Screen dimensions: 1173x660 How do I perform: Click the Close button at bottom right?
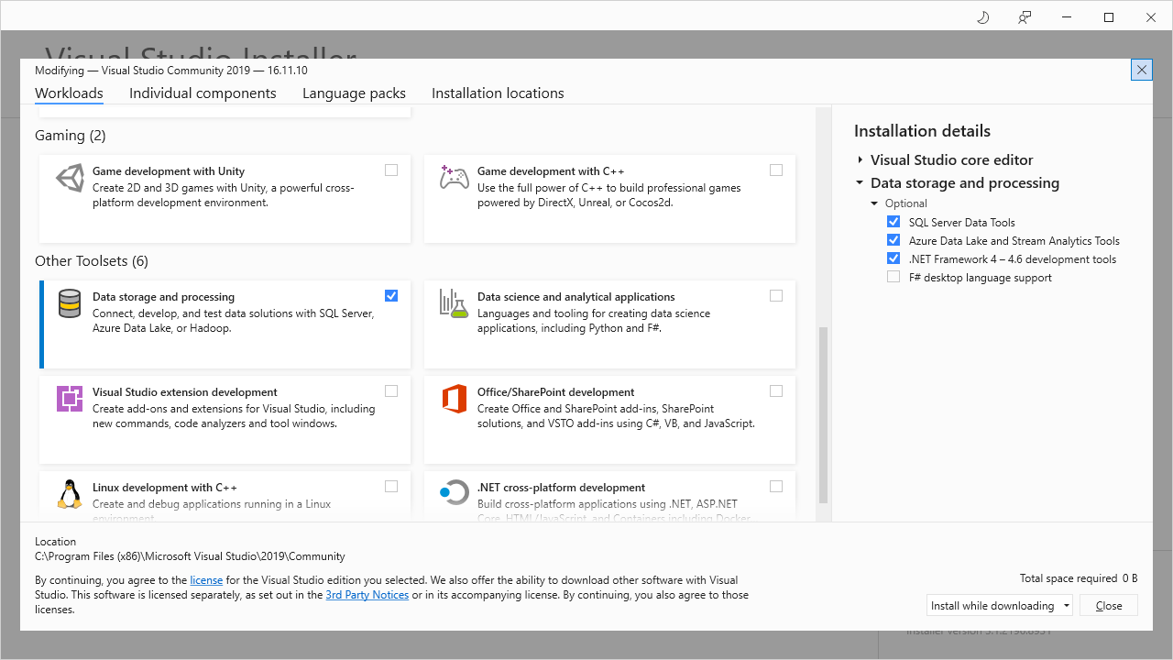pyautogui.click(x=1109, y=606)
